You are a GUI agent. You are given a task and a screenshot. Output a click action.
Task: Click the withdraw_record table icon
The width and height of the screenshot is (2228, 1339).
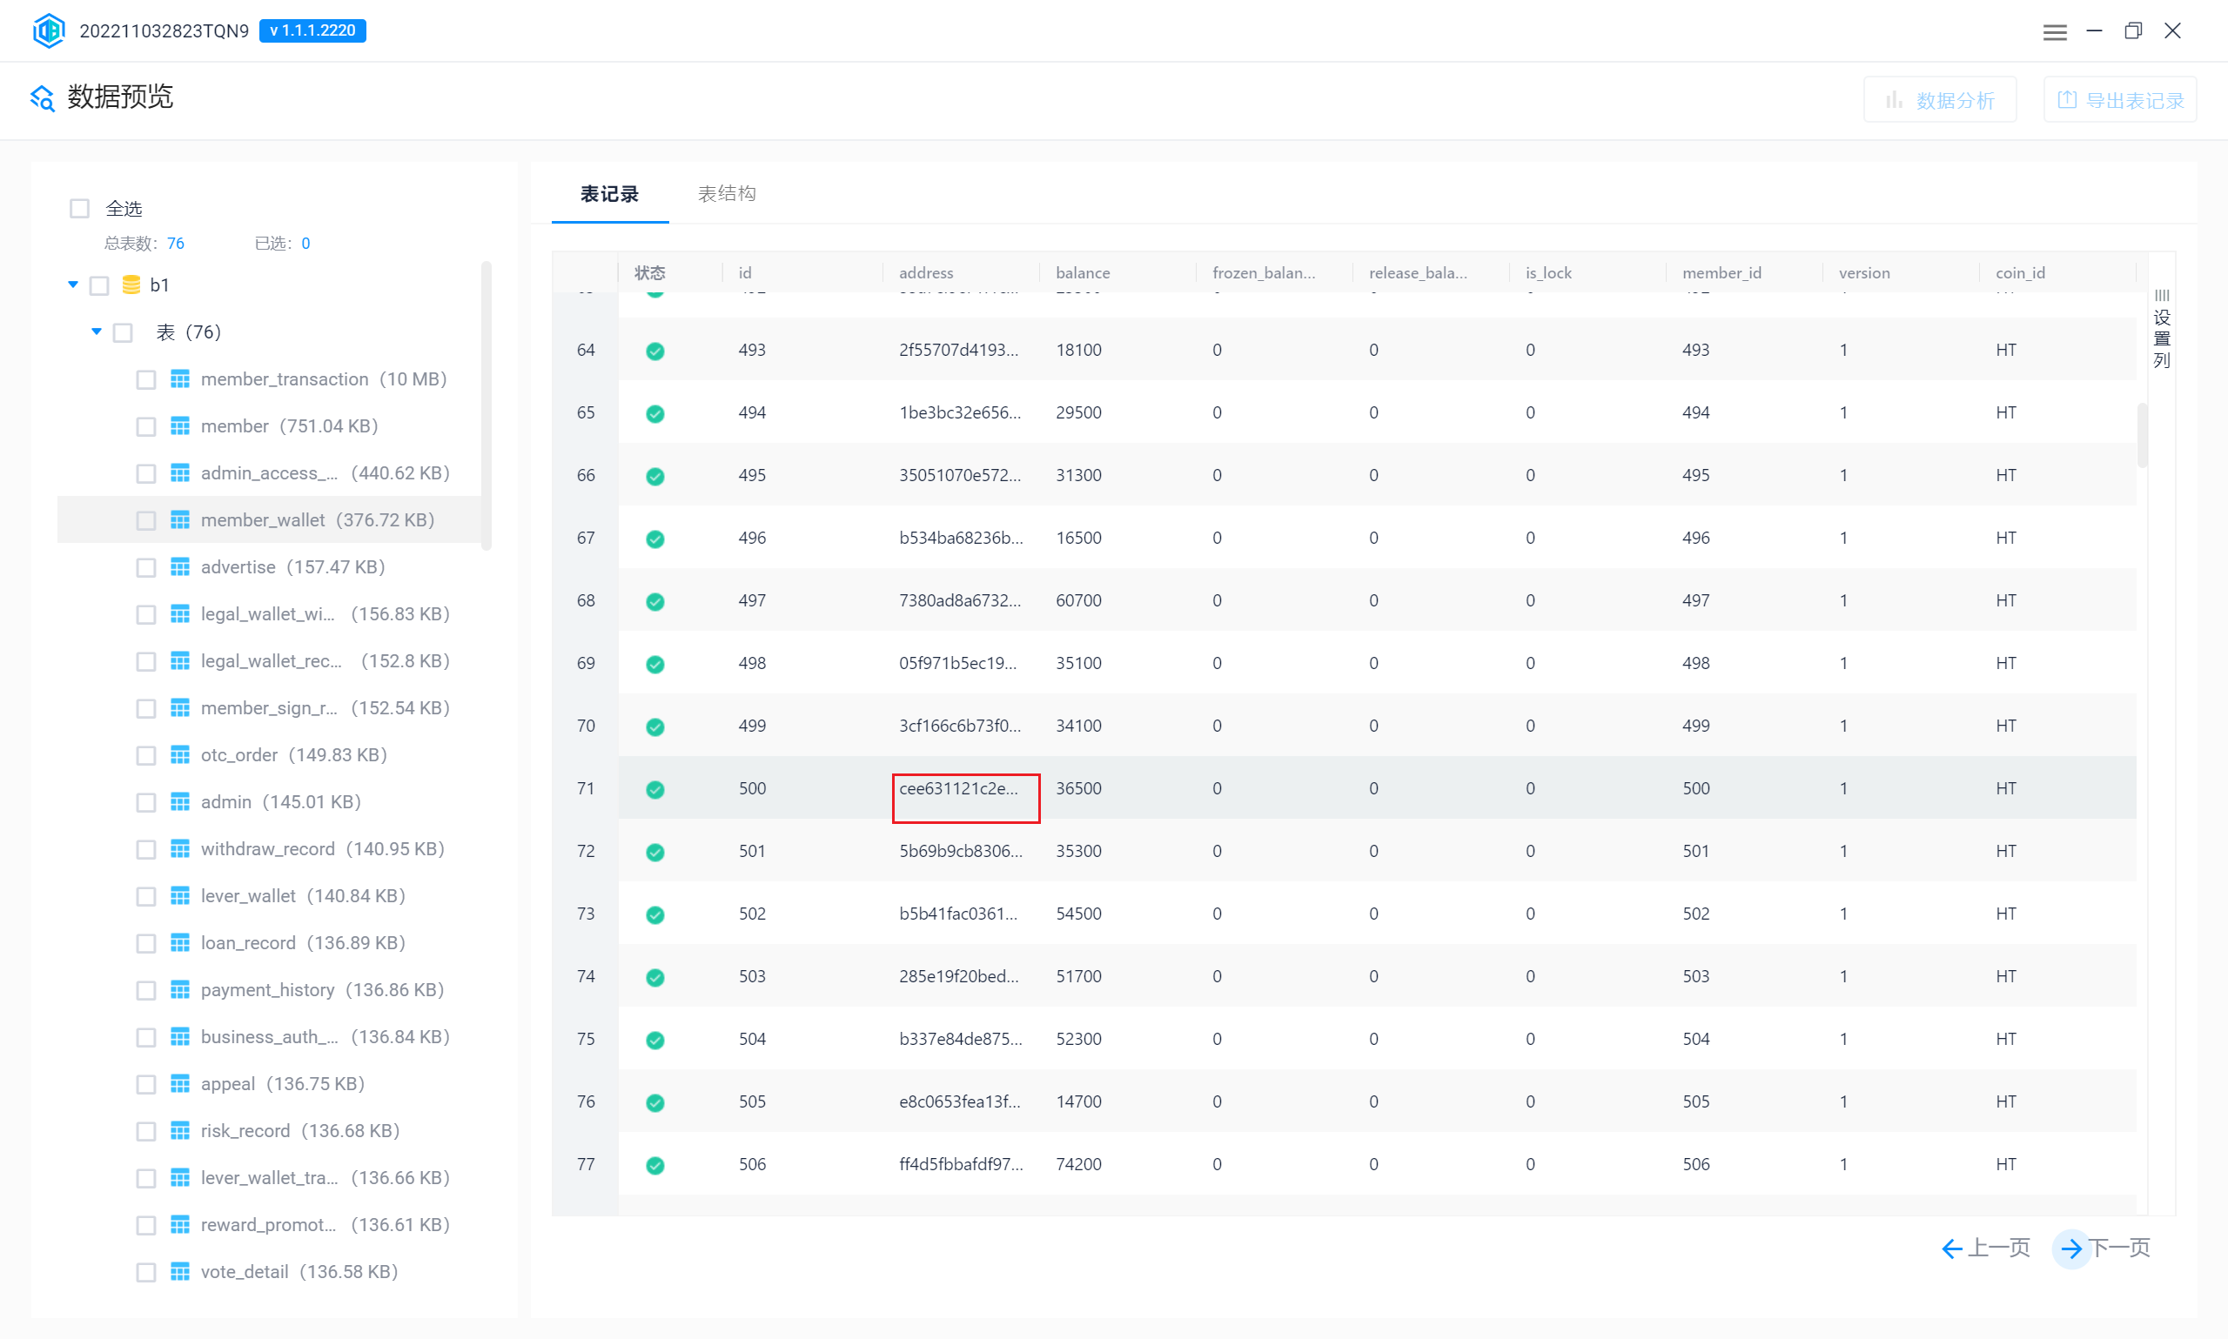tap(180, 848)
